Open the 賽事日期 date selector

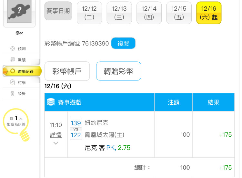pos(58,11)
